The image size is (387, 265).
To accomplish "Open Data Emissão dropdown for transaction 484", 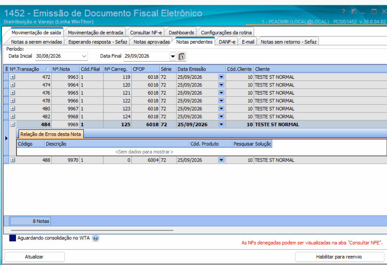I will click(x=221, y=124).
